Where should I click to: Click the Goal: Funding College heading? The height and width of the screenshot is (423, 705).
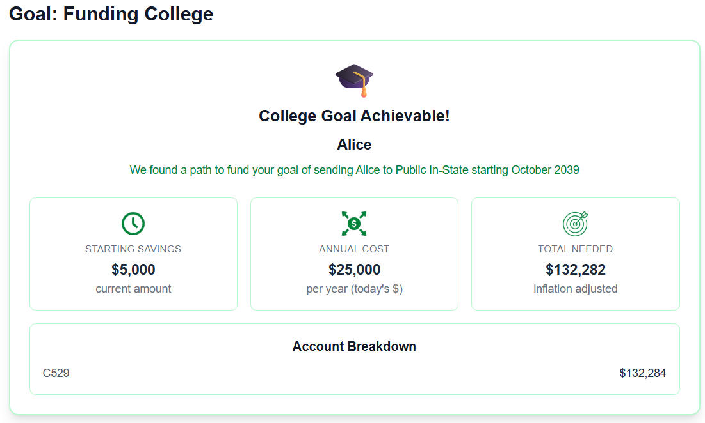[111, 14]
